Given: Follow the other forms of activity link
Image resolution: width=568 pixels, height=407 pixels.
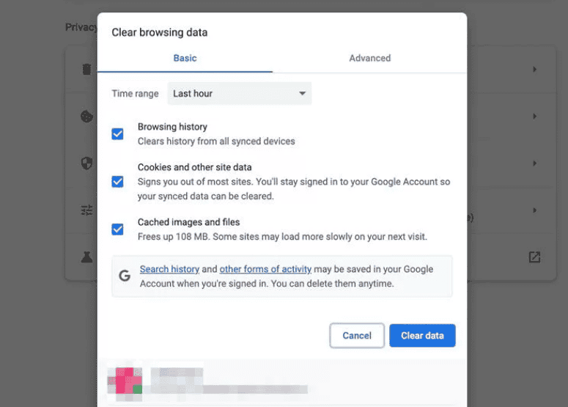Looking at the screenshot, I should click(265, 269).
